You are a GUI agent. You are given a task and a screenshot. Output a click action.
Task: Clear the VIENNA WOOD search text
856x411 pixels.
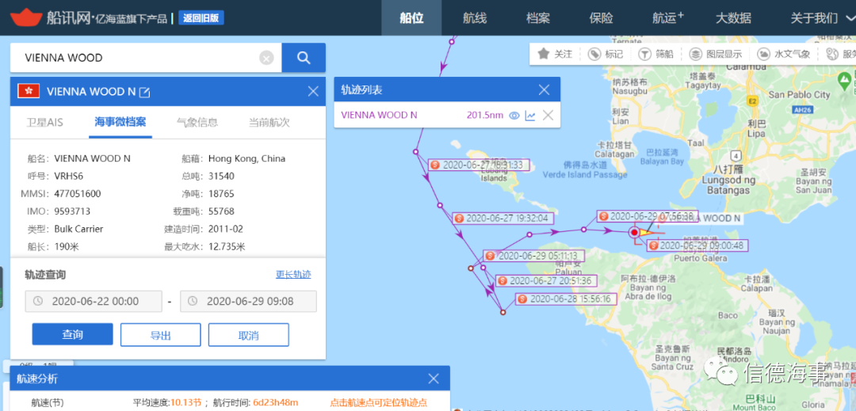pyautogui.click(x=267, y=58)
